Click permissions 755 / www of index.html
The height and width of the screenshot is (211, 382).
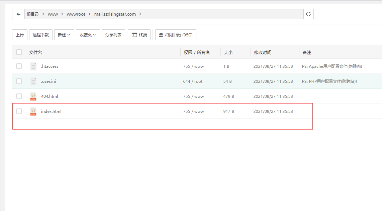tap(193, 111)
